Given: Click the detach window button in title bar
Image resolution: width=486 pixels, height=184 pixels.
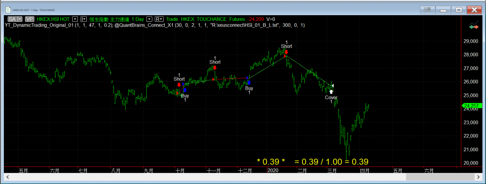Looking at the screenshot, I should pyautogui.click(x=428, y=10).
